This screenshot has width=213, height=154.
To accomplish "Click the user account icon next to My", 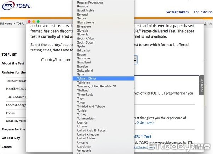I will point(205,24).
